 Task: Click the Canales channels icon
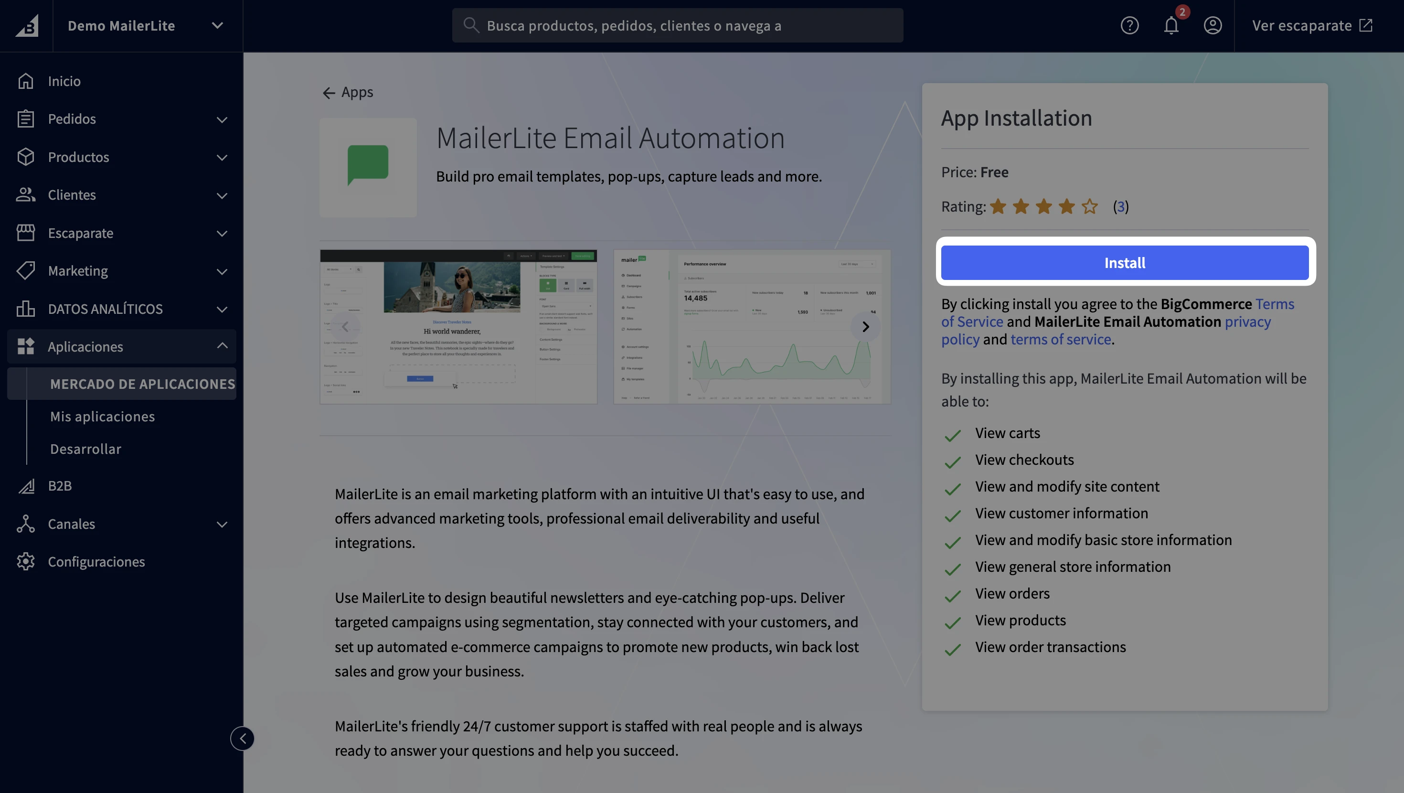[x=26, y=524]
